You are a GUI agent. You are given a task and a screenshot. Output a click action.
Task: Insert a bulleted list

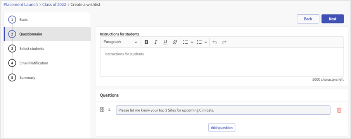coord(185,42)
